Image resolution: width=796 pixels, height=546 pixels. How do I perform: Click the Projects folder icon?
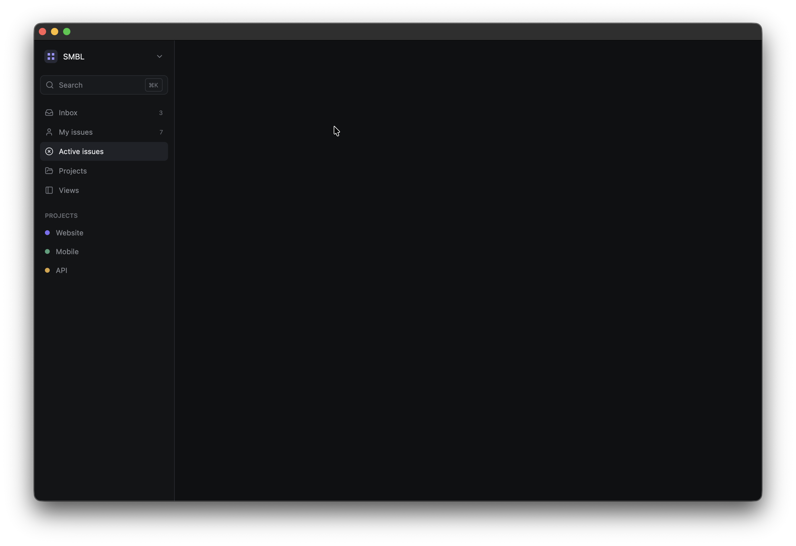49,170
